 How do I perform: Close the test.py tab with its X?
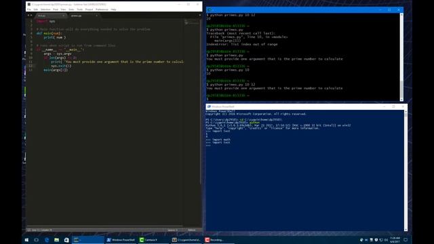coord(63,16)
